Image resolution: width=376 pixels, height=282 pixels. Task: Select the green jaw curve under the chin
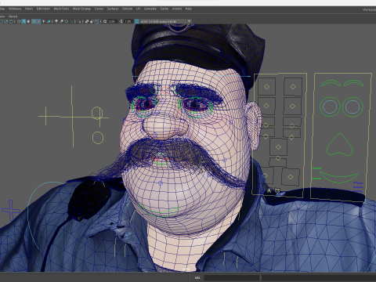pyautogui.click(x=158, y=211)
